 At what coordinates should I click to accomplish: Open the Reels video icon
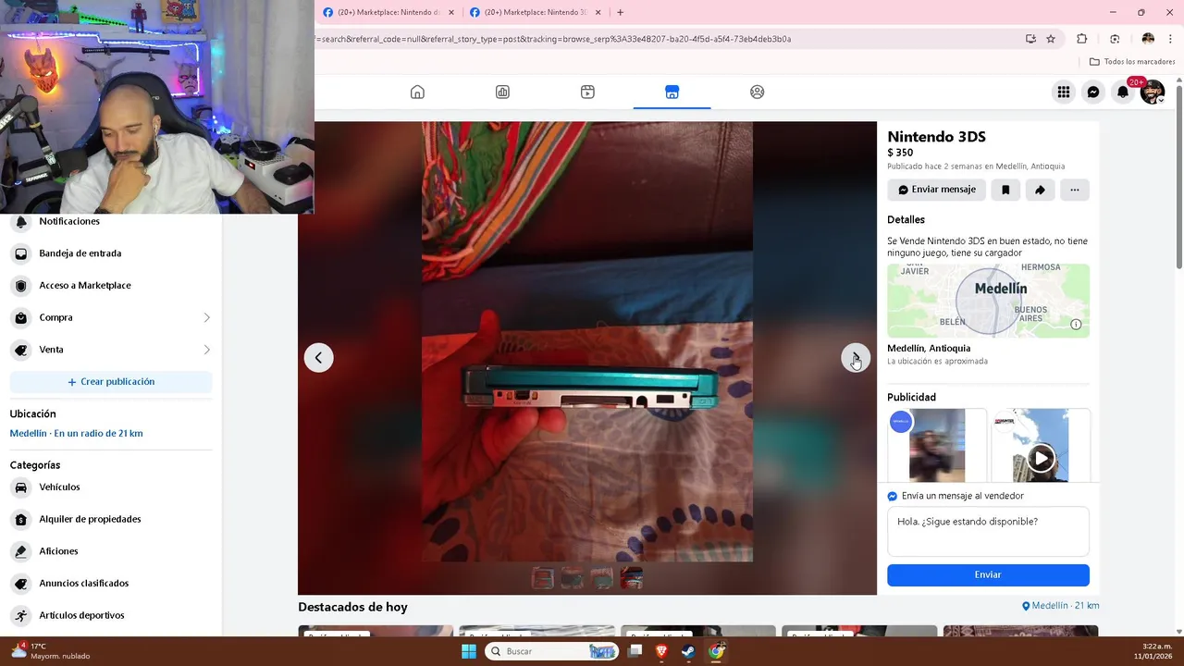point(587,92)
